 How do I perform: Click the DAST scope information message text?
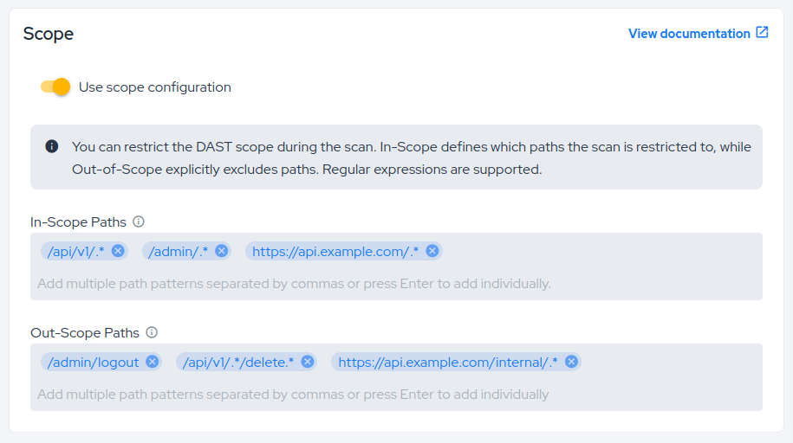[411, 158]
